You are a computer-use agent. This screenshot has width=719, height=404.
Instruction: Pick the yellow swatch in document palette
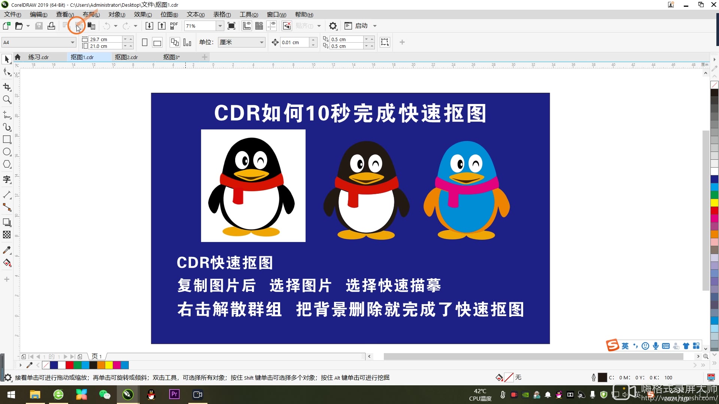(109, 365)
